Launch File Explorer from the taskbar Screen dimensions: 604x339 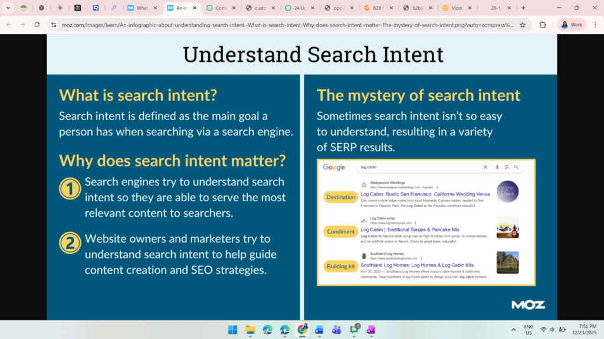(x=250, y=330)
